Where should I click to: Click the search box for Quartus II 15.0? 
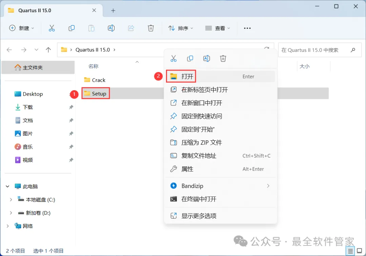[320, 50]
